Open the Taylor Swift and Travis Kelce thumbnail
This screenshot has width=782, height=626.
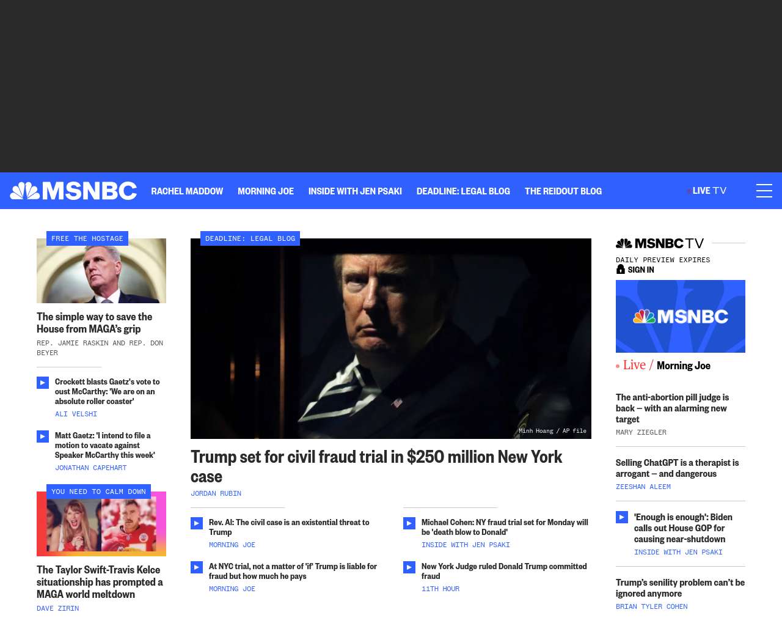coord(101,524)
